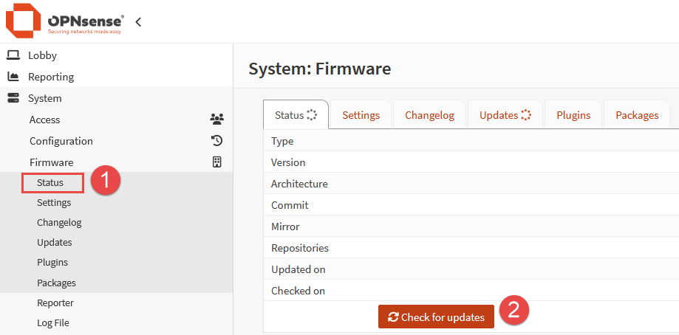Click the Reporting chart icon
The width and height of the screenshot is (679, 335).
pos(13,77)
